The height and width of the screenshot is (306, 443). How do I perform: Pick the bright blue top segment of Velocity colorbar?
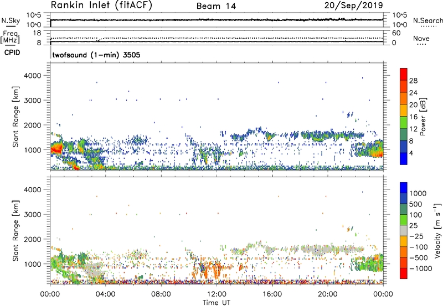click(x=404, y=188)
